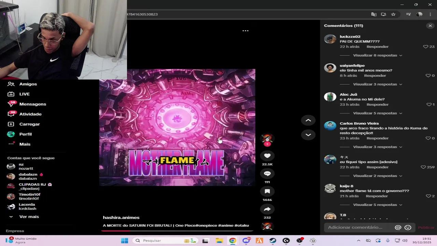Open luckzzx02's profile picture
437x246 pixels.
[330, 39]
